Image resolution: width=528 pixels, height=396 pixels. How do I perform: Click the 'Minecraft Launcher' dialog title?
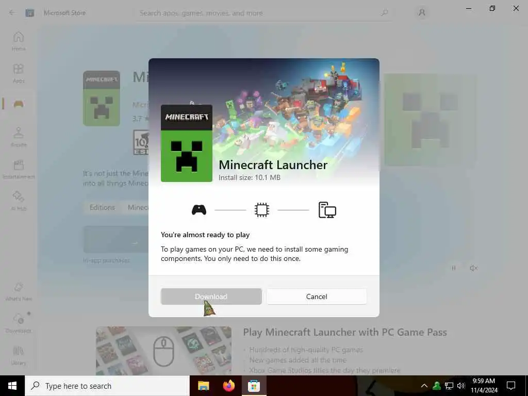point(273,164)
